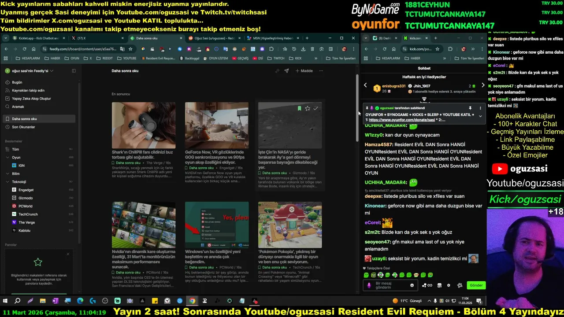Mark the moon article as read
564x317 pixels.
click(315, 108)
